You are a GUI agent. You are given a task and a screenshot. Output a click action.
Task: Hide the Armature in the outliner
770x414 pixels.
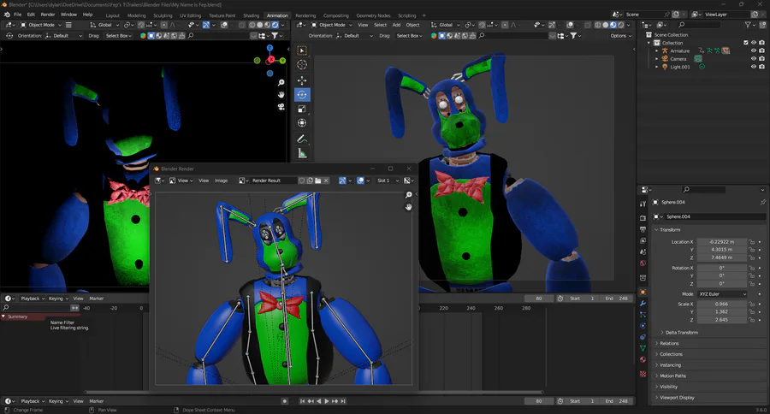pyautogui.click(x=753, y=50)
